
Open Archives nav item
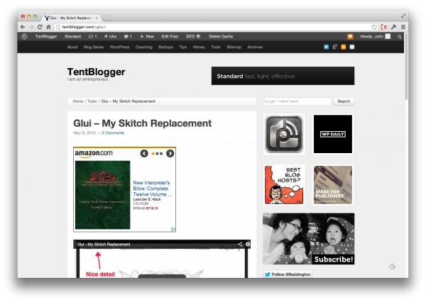click(x=255, y=47)
